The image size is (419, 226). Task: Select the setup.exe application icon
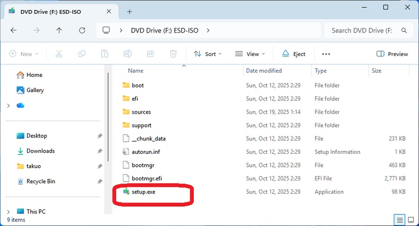126,191
